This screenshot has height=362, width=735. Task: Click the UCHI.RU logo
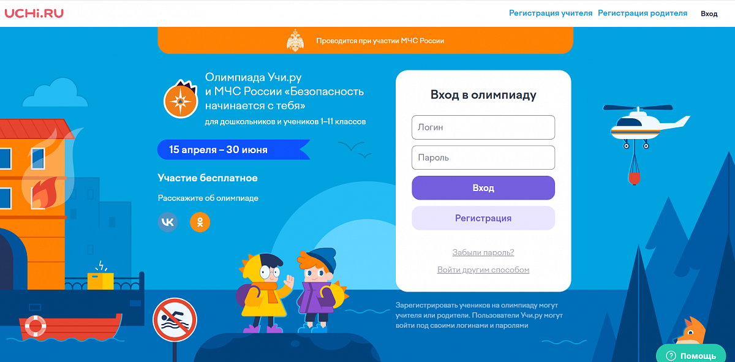pos(34,13)
